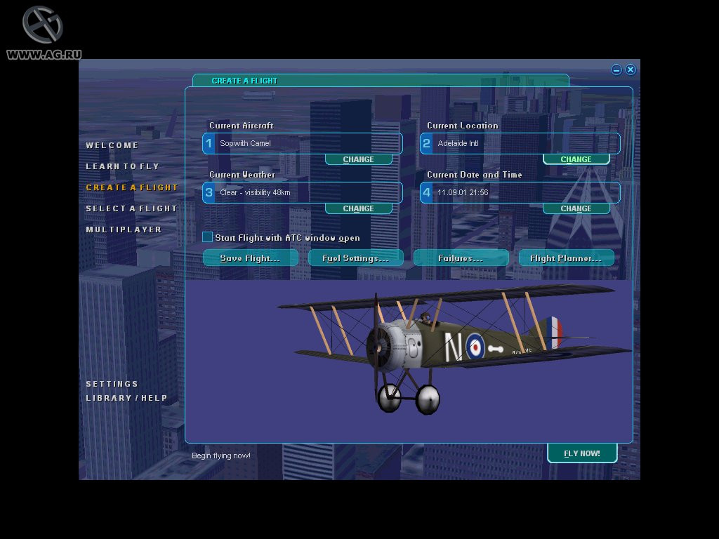The width and height of the screenshot is (719, 539).
Task: Change the current weather
Action: (359, 208)
